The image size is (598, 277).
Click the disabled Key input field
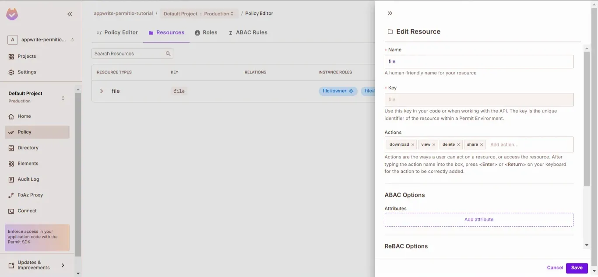click(479, 100)
